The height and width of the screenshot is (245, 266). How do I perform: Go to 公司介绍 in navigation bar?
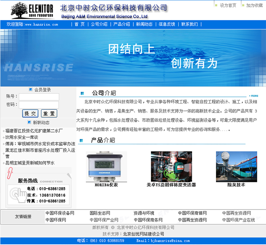point(99,24)
